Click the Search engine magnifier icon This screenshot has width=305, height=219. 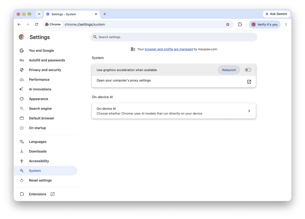pos(22,108)
